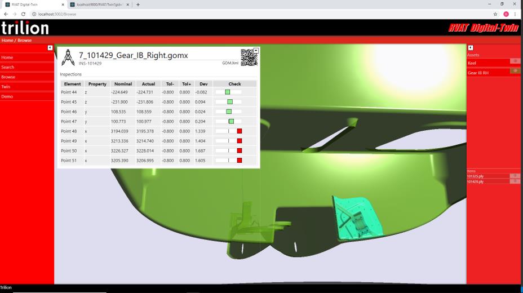Toggle visibility of 101325.ply item
Viewport: 523px width, 293px height.
(515, 176)
